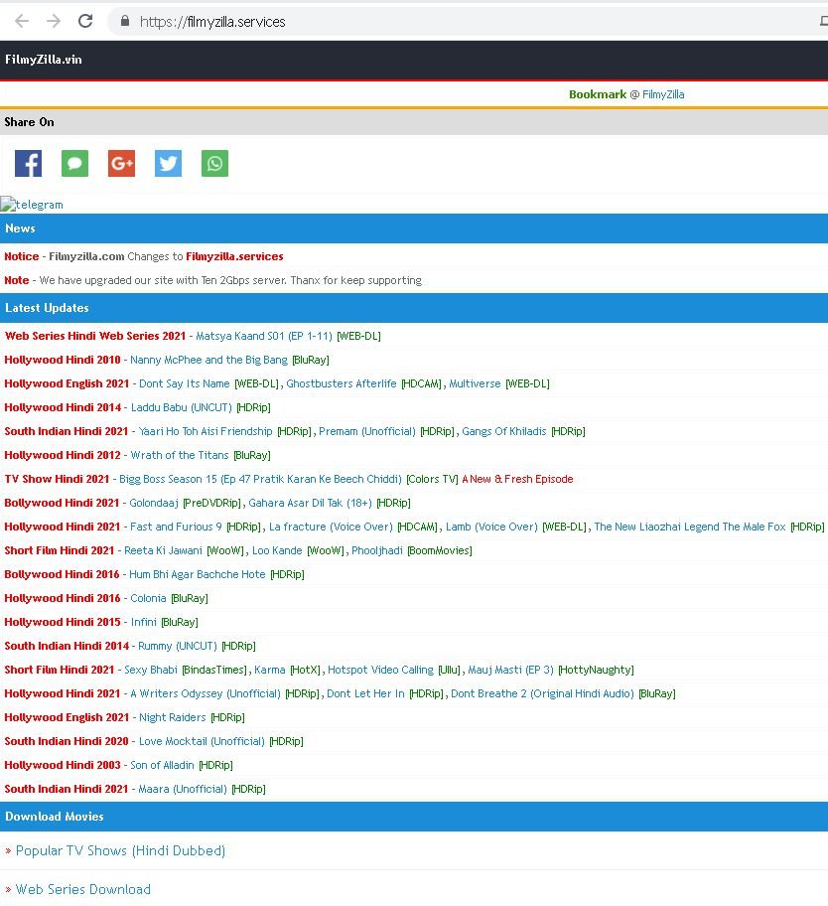Open Sexy Bhabi short film link

coord(150,670)
